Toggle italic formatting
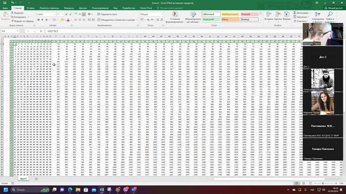 (x=42, y=20)
